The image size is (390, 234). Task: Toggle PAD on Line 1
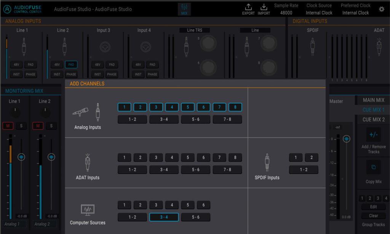click(30, 65)
